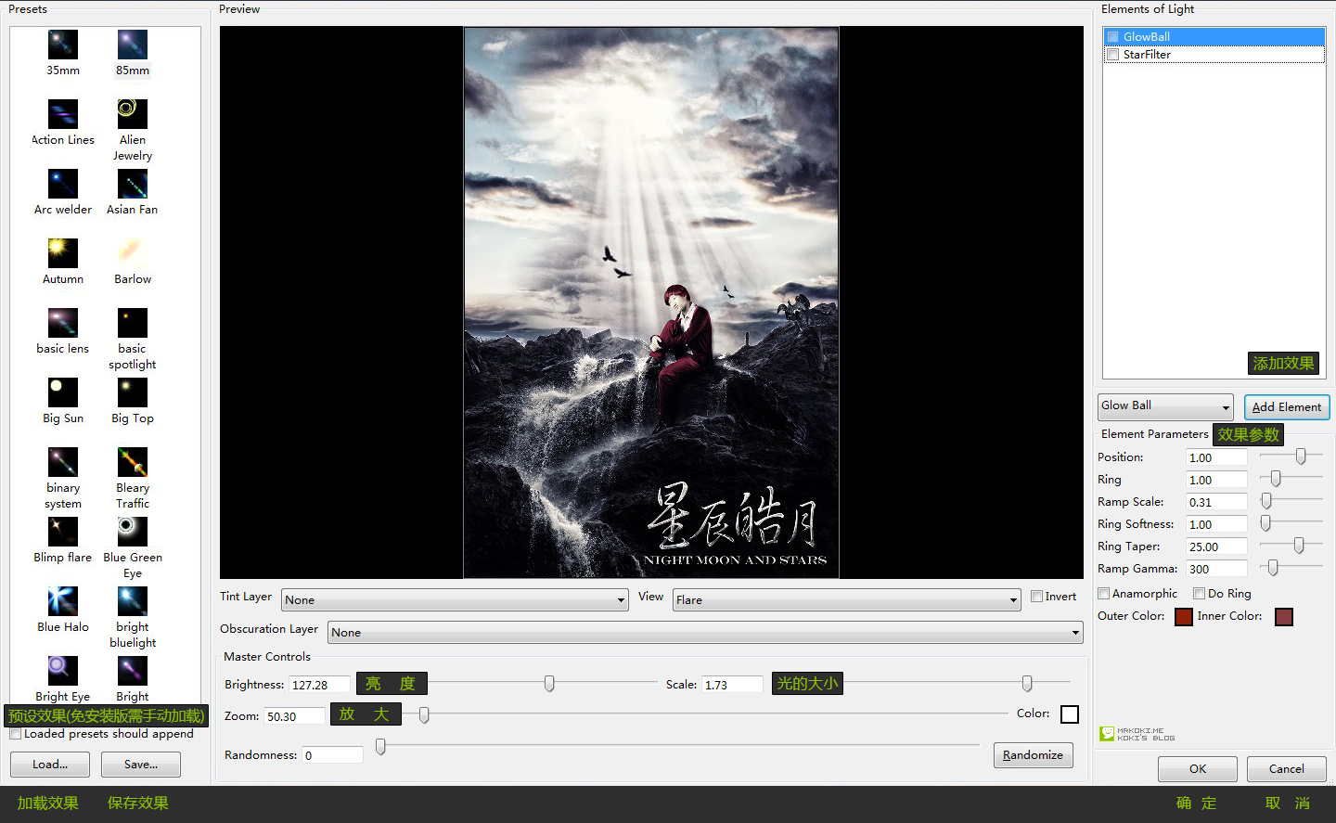Enable the Invert checkbox
The height and width of the screenshot is (823, 1336).
(x=1037, y=597)
